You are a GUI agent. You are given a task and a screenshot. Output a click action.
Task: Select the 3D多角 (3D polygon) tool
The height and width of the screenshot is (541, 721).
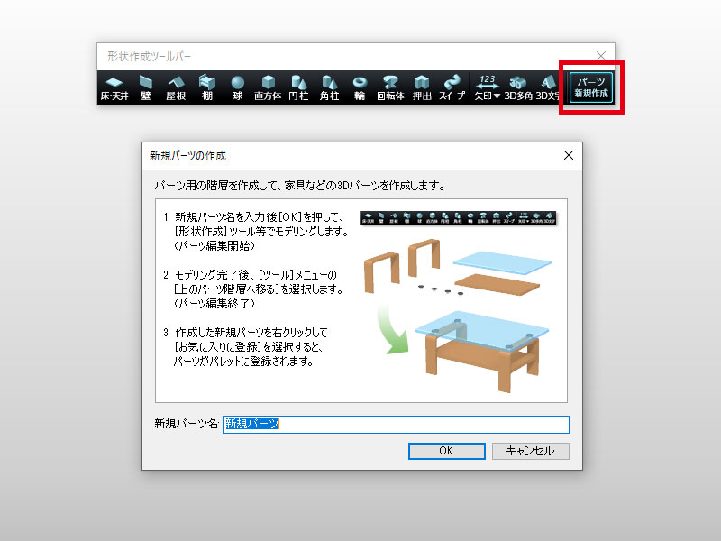(x=519, y=87)
